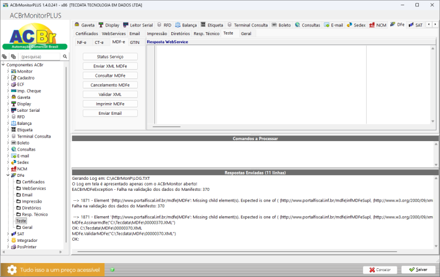Screen dimensions: 440x277
Task: Click the Validar XML button
Action: [110, 94]
